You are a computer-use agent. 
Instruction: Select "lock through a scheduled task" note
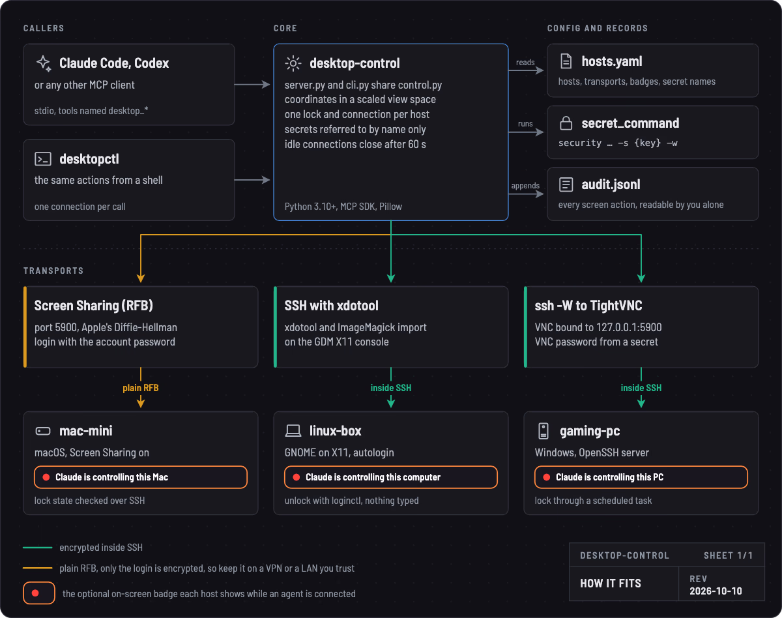(593, 501)
